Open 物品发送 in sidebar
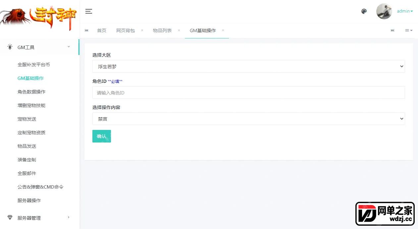418x229 pixels. coord(27,146)
